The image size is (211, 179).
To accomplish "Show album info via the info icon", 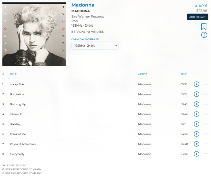I will click(204, 35).
